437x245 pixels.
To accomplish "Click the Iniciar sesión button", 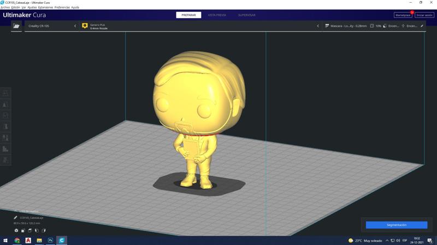I will (x=424, y=15).
